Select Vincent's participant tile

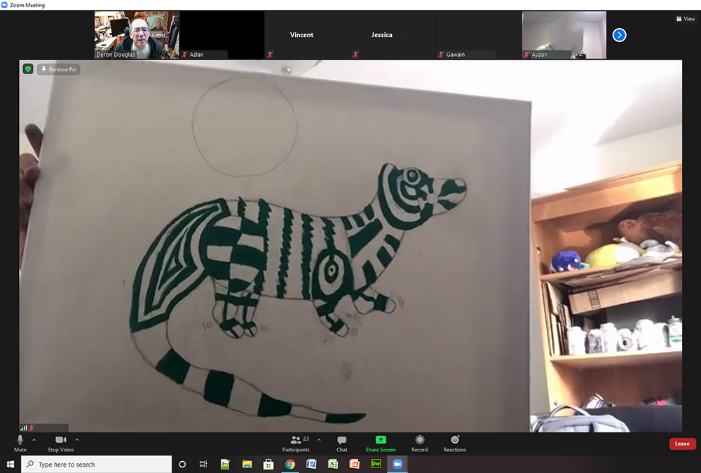click(302, 35)
